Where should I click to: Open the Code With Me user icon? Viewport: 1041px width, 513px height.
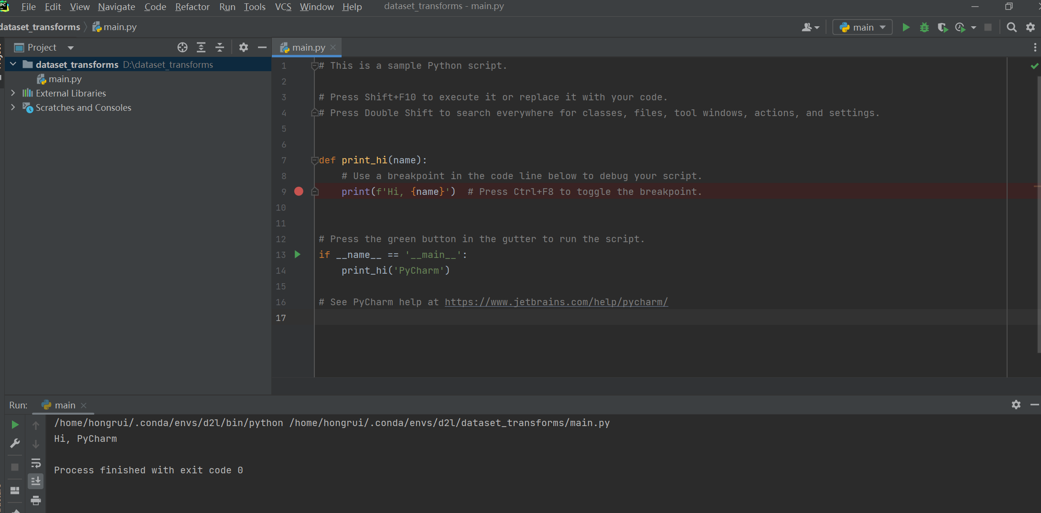pyautogui.click(x=810, y=27)
